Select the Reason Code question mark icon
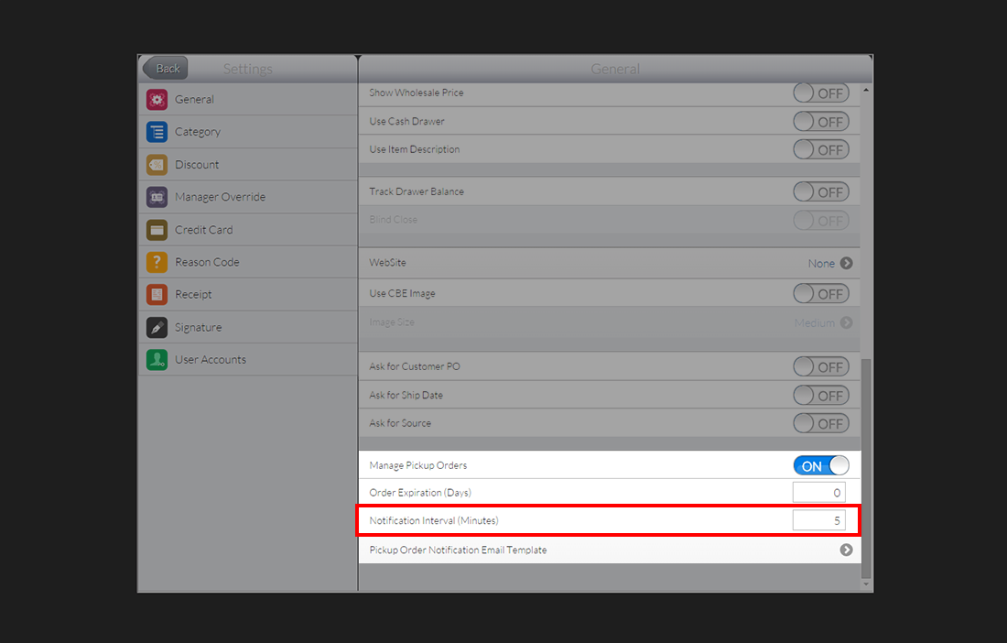The image size is (1007, 643). pyautogui.click(x=157, y=262)
